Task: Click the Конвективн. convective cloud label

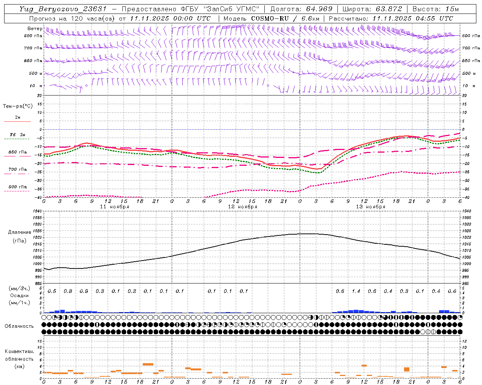Action: (19, 352)
